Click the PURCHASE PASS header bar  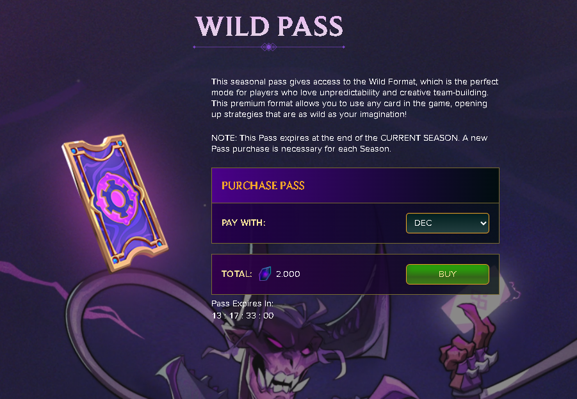(x=355, y=185)
